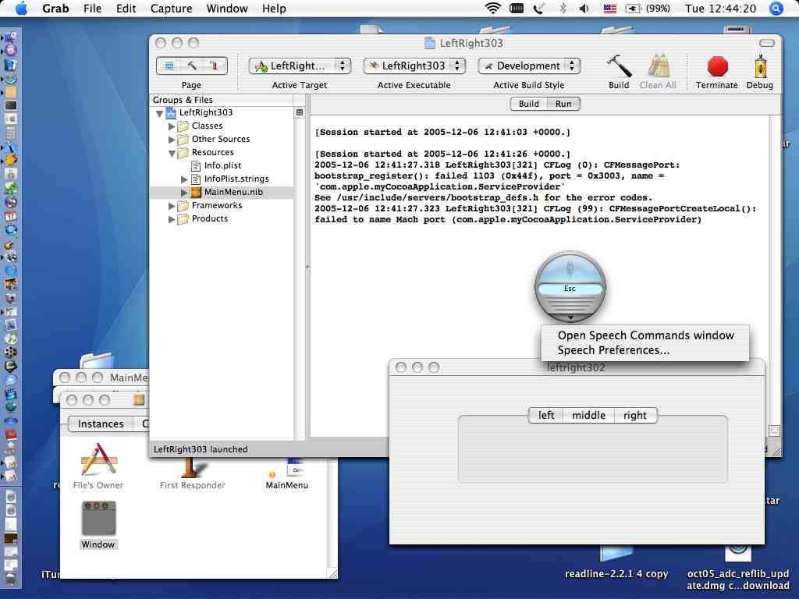The width and height of the screenshot is (799, 599).
Task: Click the US flag input menu icon
Action: tap(610, 8)
